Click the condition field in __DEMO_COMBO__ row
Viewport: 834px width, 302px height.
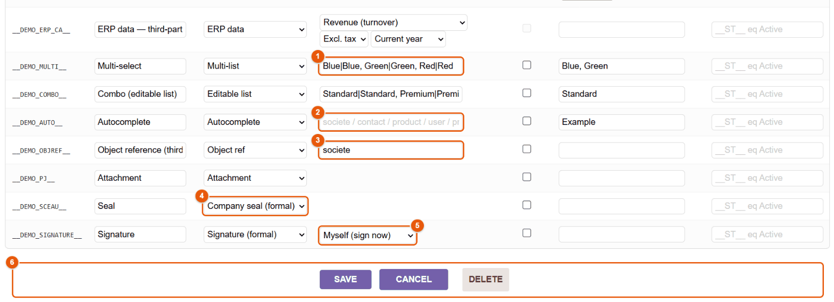768,94
